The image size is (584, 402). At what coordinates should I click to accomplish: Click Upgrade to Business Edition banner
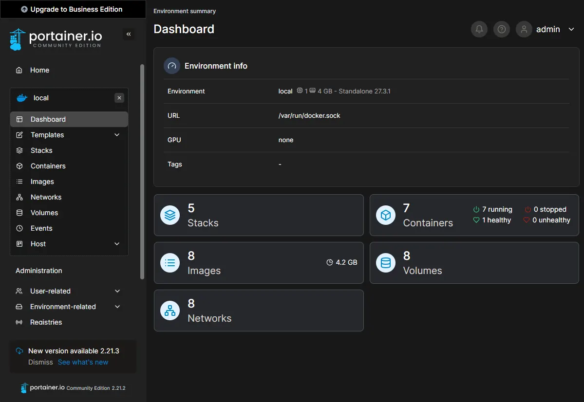click(73, 9)
